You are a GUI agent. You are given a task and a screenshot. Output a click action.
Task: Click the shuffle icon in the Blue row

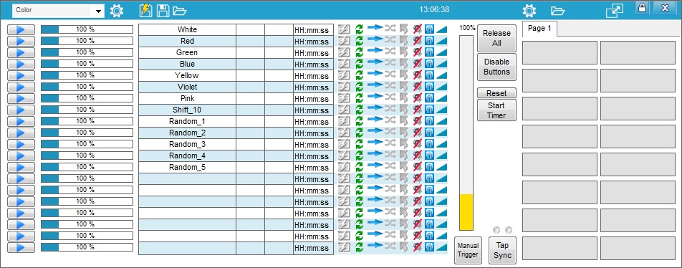pos(390,64)
